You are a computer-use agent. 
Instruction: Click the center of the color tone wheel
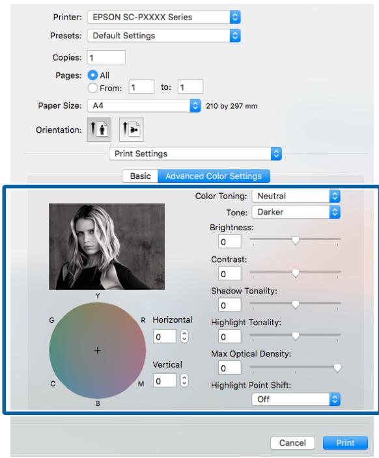pos(98,350)
